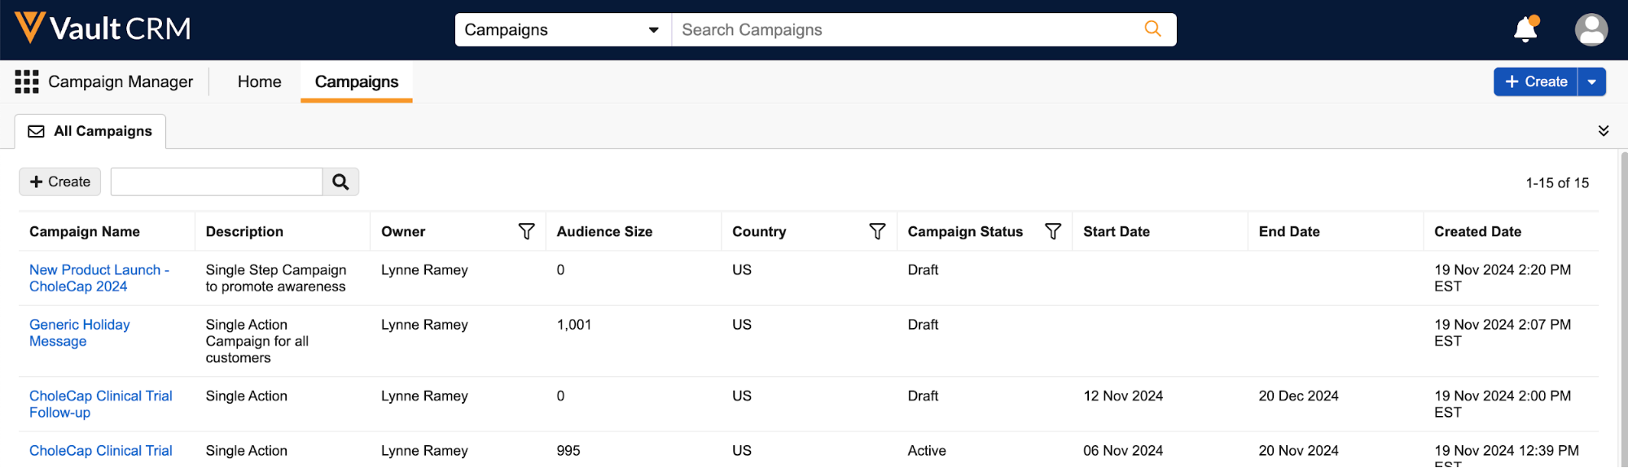Select the All Campaigns tab
Viewport: 1628px width, 468px height.
90,131
